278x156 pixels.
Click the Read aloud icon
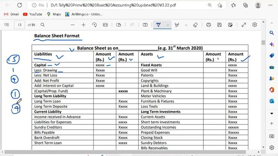click(132, 25)
